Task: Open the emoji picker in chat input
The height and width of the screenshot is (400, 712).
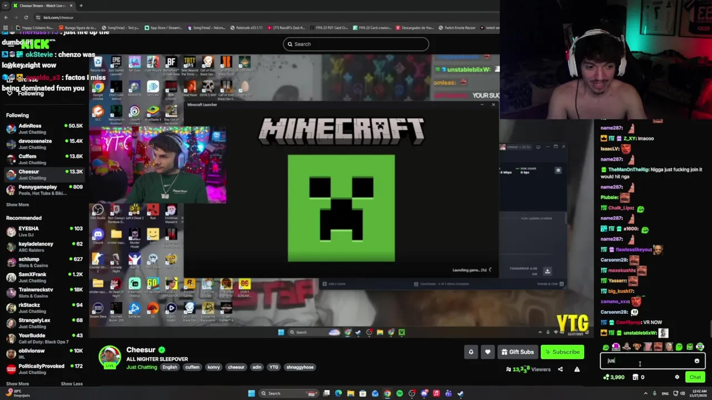Action: pyautogui.click(x=696, y=361)
